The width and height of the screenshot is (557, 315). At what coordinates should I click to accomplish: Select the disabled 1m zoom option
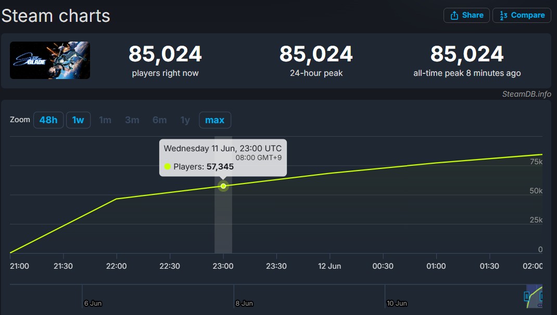pyautogui.click(x=105, y=120)
